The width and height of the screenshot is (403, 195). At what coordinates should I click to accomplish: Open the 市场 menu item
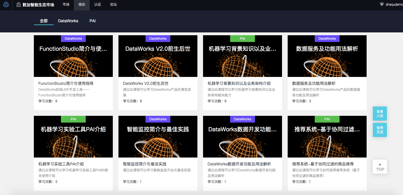pyautogui.click(x=66, y=5)
